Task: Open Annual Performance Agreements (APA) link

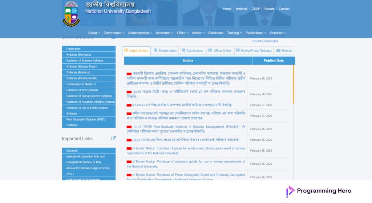Action: (89, 171)
